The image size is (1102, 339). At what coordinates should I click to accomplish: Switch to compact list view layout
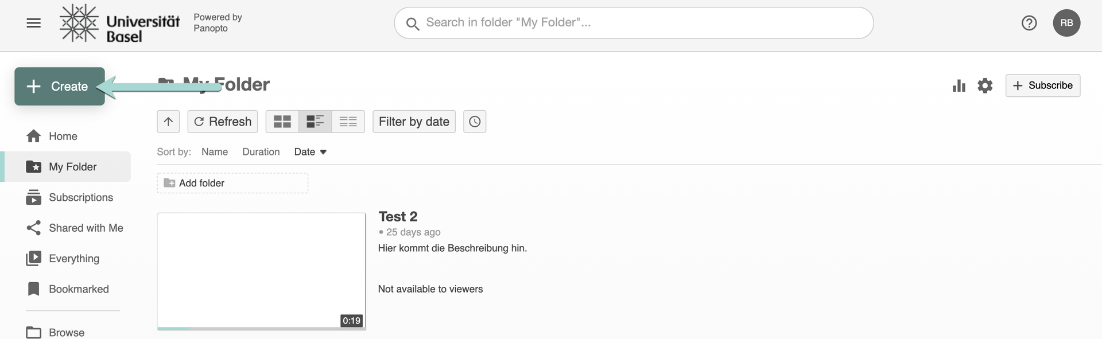pos(348,122)
